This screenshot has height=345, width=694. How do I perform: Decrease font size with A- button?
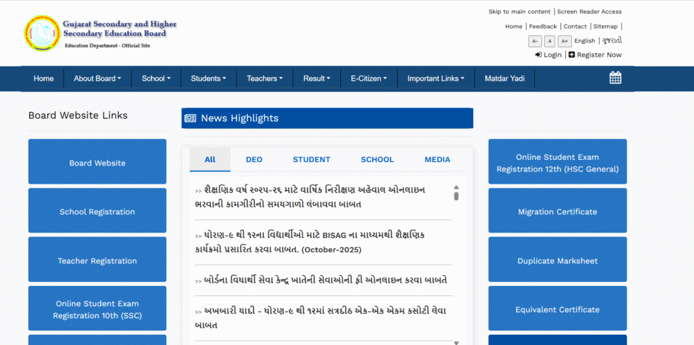535,41
